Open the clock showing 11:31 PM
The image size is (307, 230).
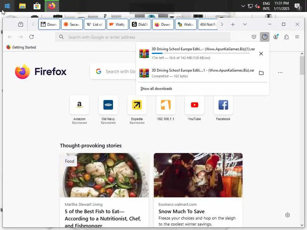click(281, 6)
